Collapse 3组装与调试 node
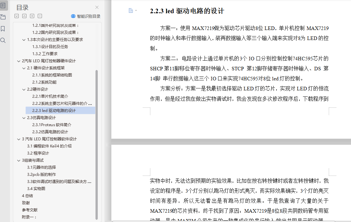351x222 pixels. [x=19, y=160]
